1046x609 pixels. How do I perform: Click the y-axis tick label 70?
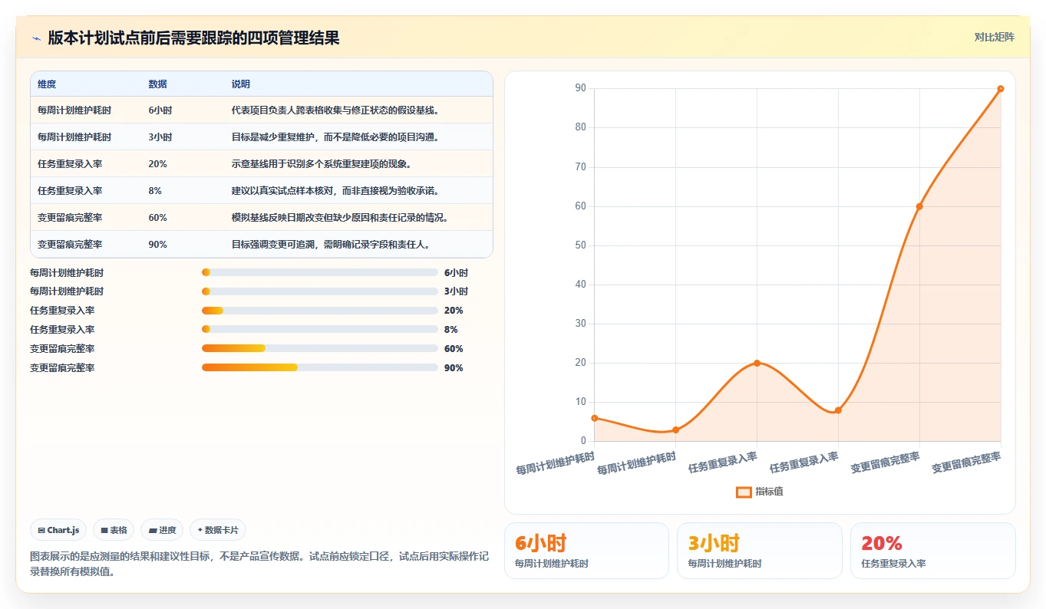[580, 167]
